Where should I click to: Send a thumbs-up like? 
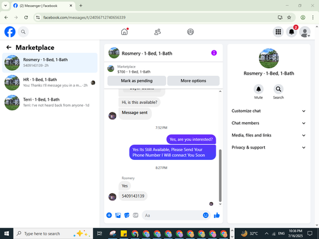pos(217,215)
